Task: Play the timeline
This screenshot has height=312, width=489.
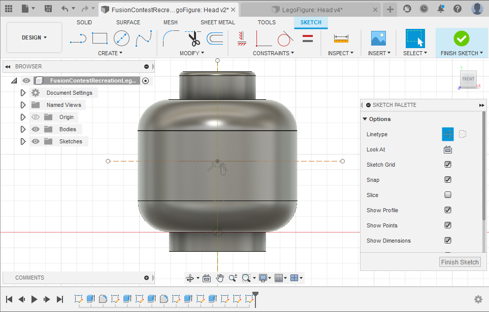Action: pyautogui.click(x=35, y=299)
